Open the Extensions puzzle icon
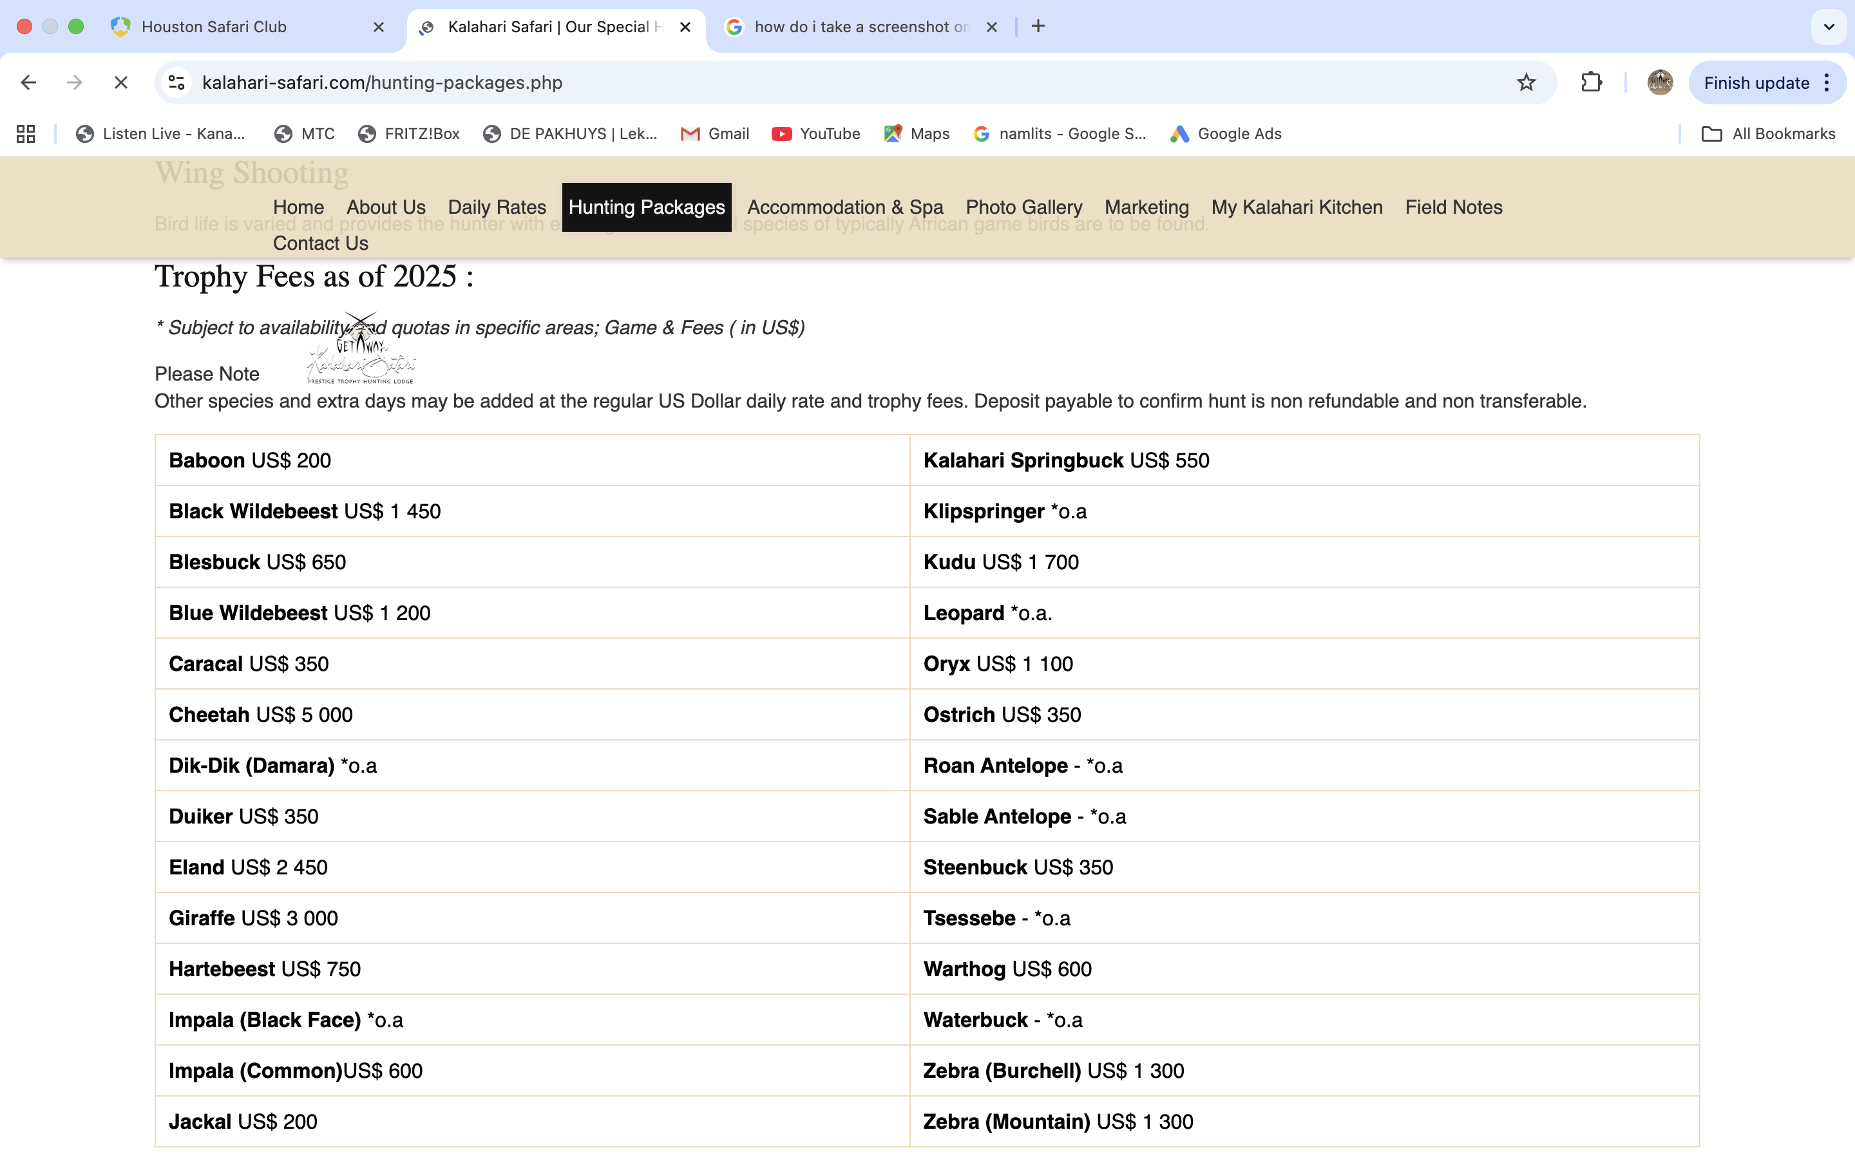Viewport: 1855px width, 1159px height. [x=1592, y=83]
